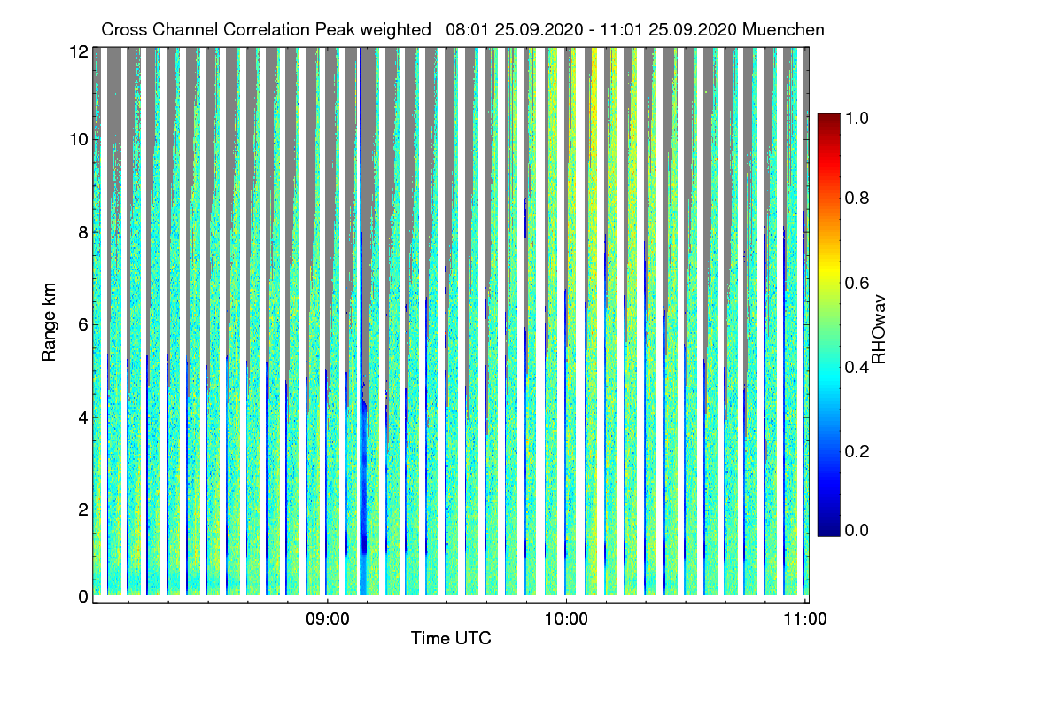Click the RHOwav colorbar gradient
This screenshot has width=1063, height=709.
827,324
